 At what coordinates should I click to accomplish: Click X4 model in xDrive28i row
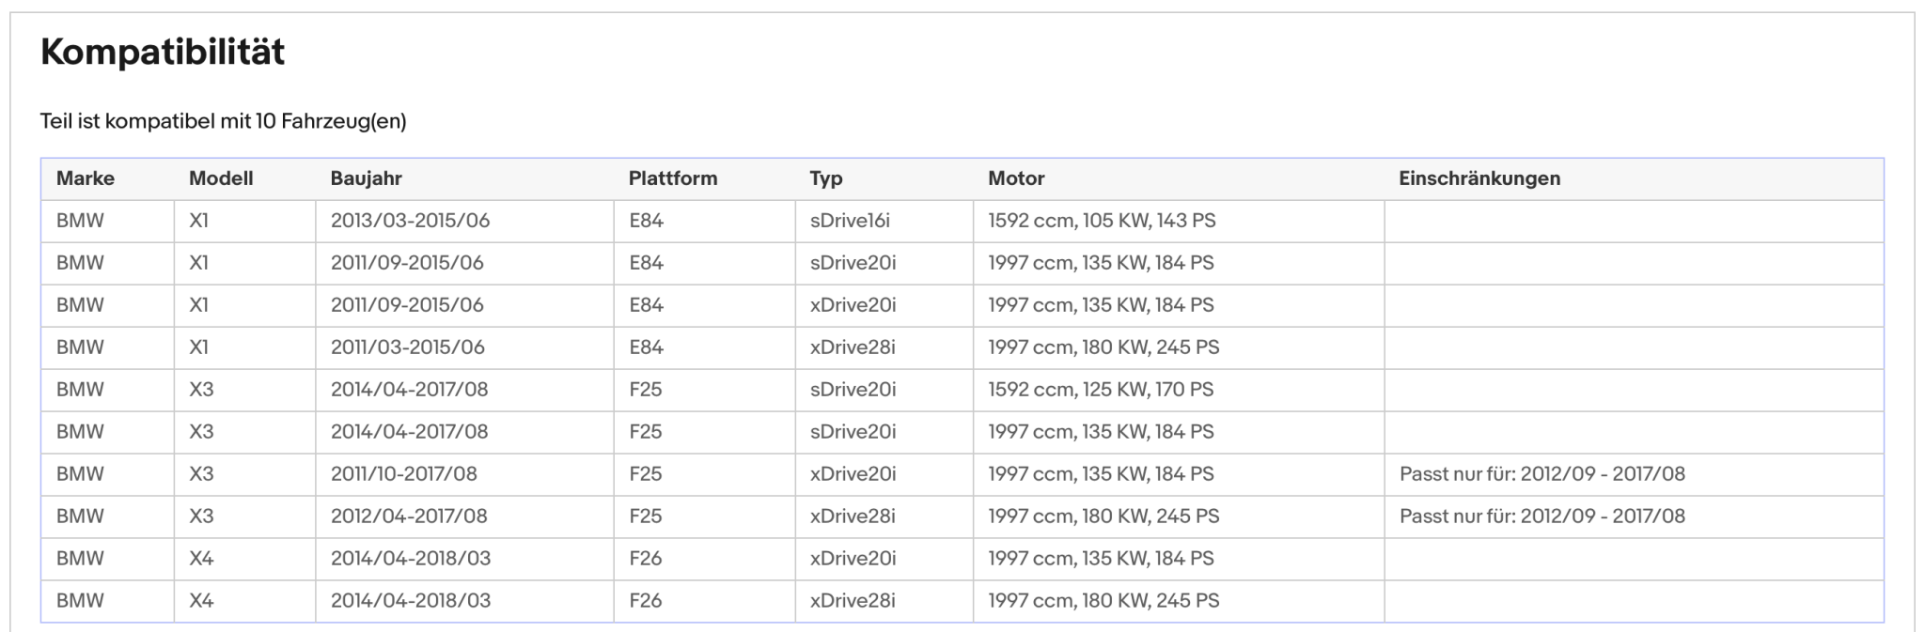201,601
